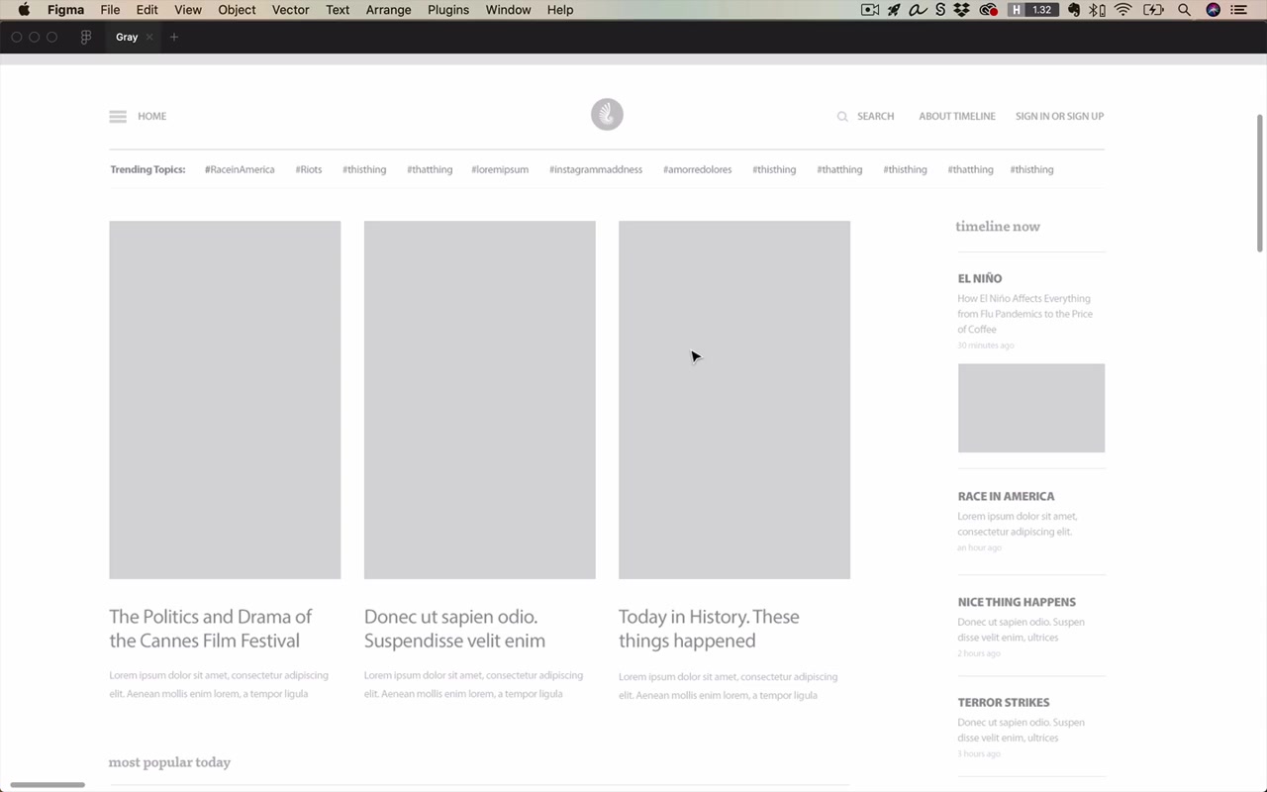Open the Plugins menu

pyautogui.click(x=448, y=10)
